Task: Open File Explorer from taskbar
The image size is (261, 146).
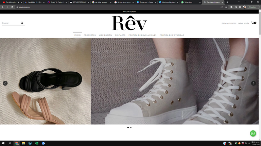Action: pyautogui.click(x=23, y=143)
